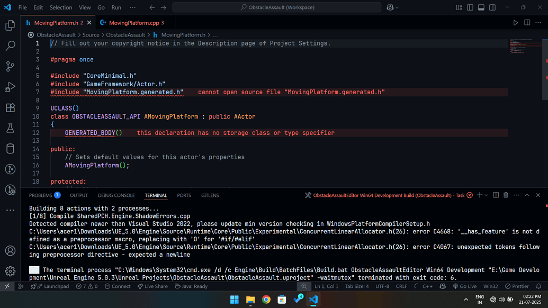Open the Run and Debug view
Viewport: 548px width, 308px height.
pos(10,87)
